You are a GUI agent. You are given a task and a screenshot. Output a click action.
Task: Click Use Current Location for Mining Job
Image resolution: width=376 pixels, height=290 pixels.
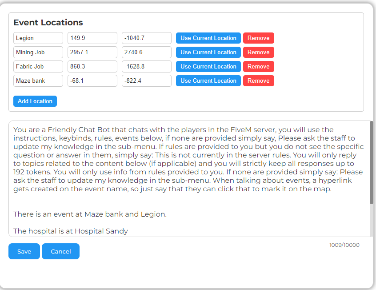tap(208, 52)
